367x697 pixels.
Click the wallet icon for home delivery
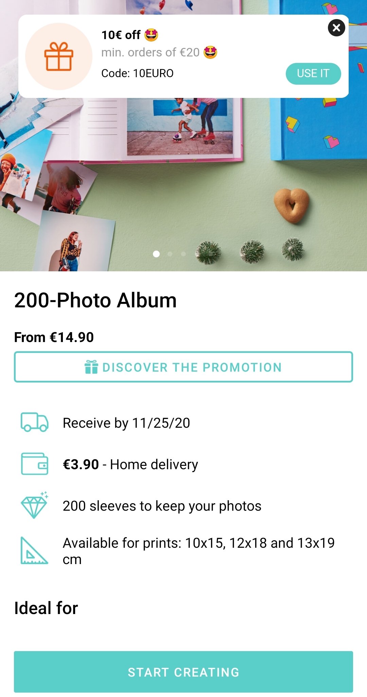point(35,464)
